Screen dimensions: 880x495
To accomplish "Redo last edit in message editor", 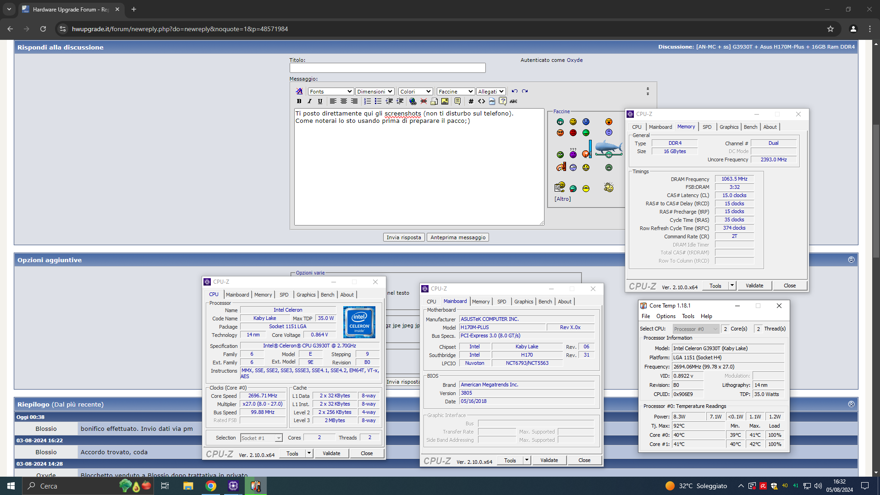I will [525, 91].
